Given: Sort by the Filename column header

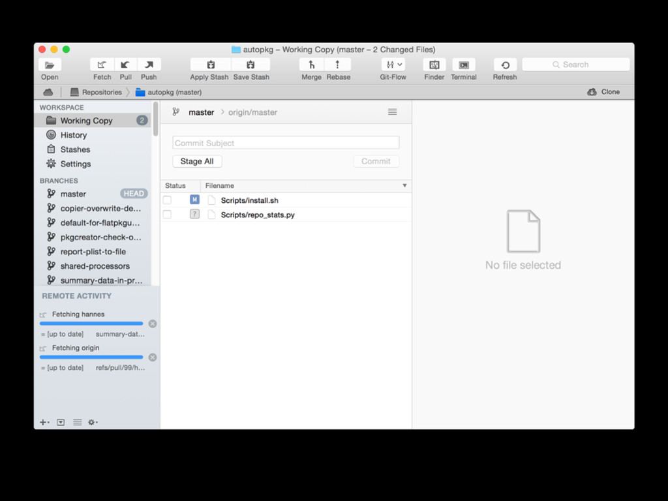Looking at the screenshot, I should coord(301,186).
